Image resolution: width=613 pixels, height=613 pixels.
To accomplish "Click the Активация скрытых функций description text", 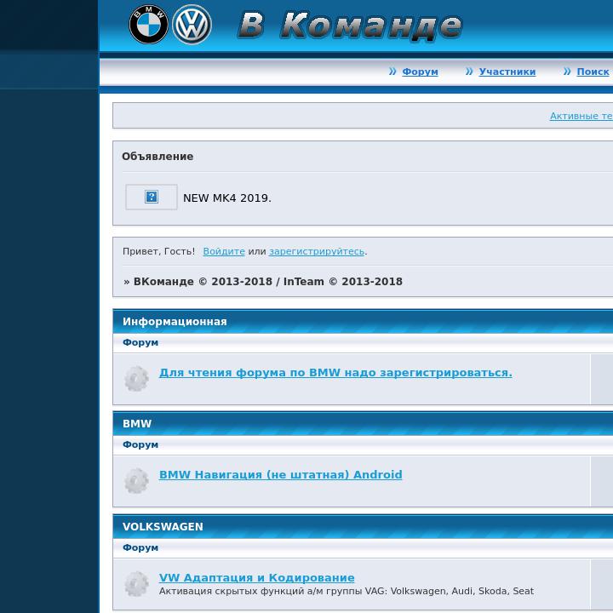I will (x=346, y=591).
